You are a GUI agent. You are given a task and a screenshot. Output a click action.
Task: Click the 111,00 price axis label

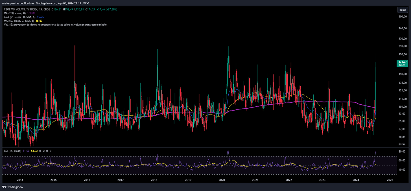402,99
